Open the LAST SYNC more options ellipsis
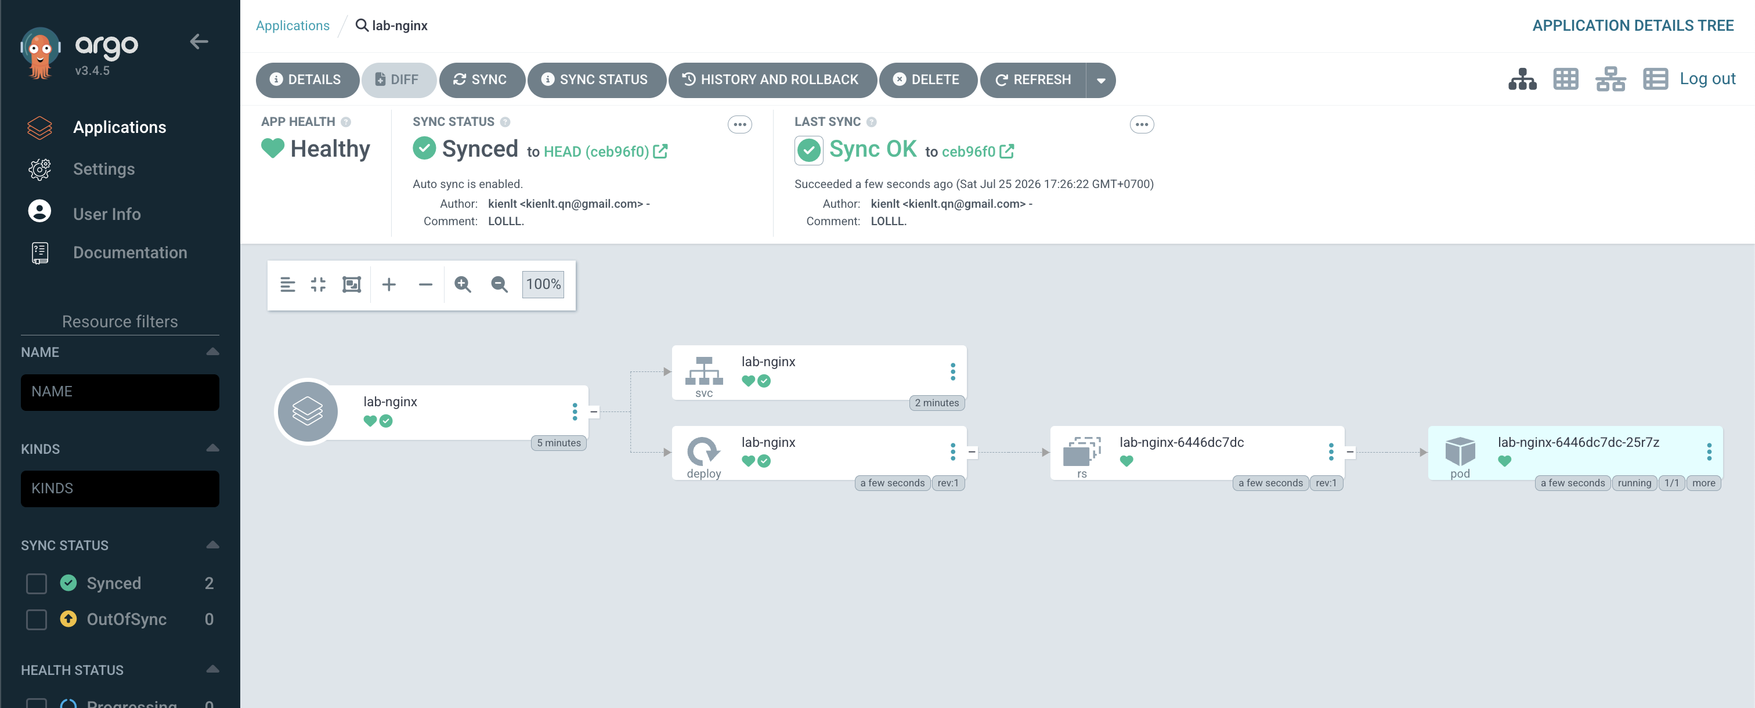Screen dimensions: 1755x708 coord(1142,125)
